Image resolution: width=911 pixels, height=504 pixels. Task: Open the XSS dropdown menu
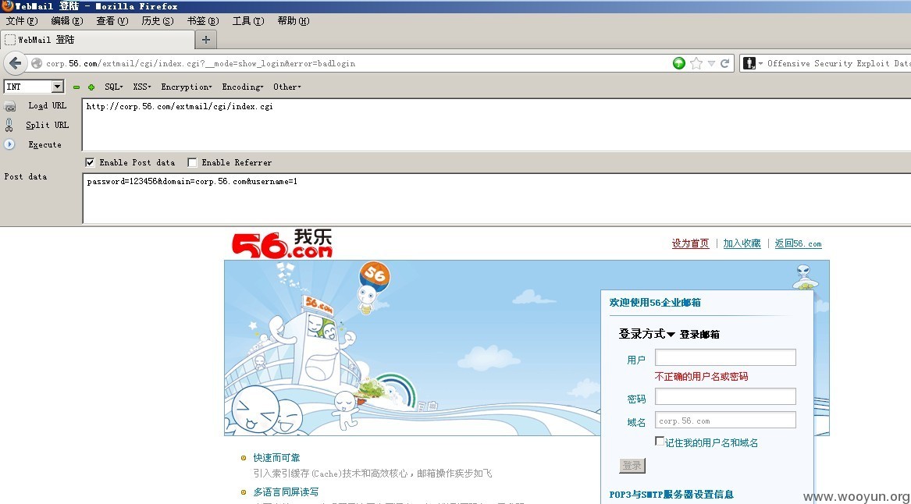click(142, 87)
